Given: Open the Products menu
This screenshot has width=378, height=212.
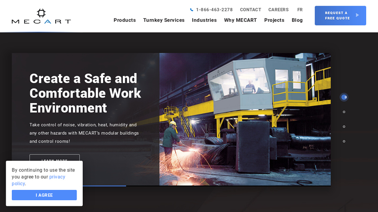Looking at the screenshot, I should click(x=125, y=20).
